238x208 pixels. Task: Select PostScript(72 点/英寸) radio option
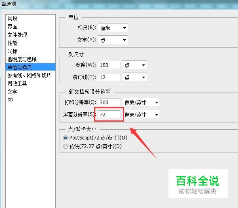pos(95,138)
